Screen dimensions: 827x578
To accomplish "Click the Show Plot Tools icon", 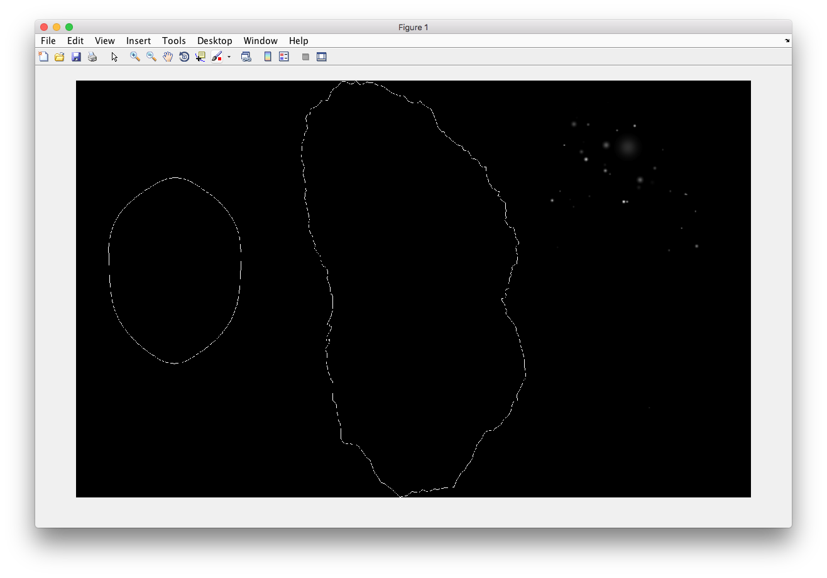I will click(x=322, y=57).
